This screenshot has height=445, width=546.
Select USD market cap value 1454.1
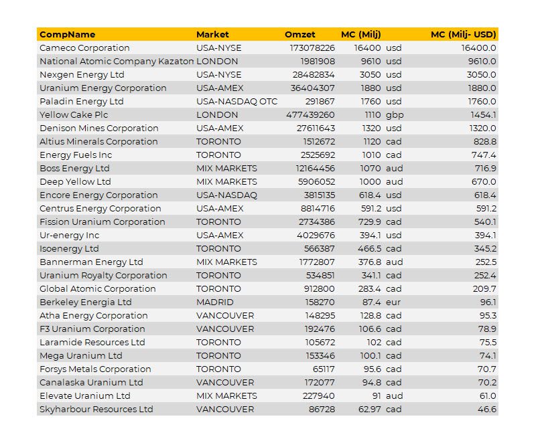(x=483, y=115)
